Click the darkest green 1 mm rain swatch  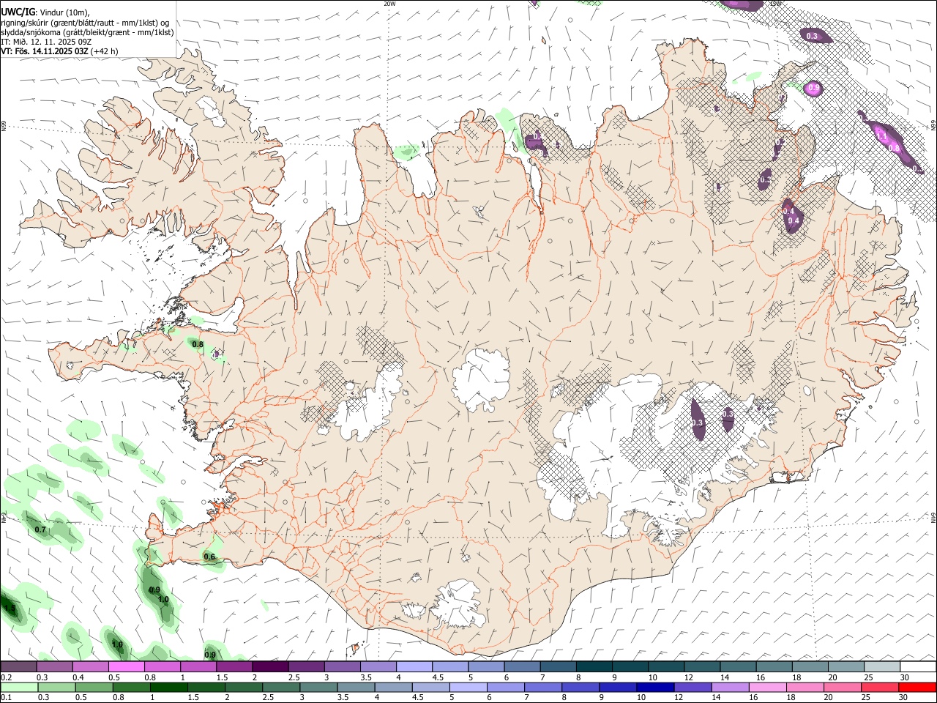tap(169, 687)
